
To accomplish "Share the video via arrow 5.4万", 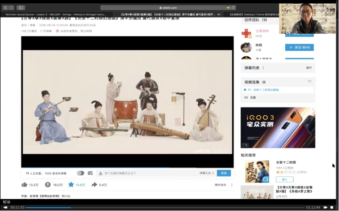I will coord(99,185).
